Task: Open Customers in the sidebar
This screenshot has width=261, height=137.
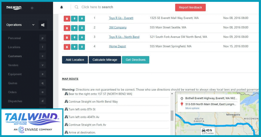Action: [15, 56]
